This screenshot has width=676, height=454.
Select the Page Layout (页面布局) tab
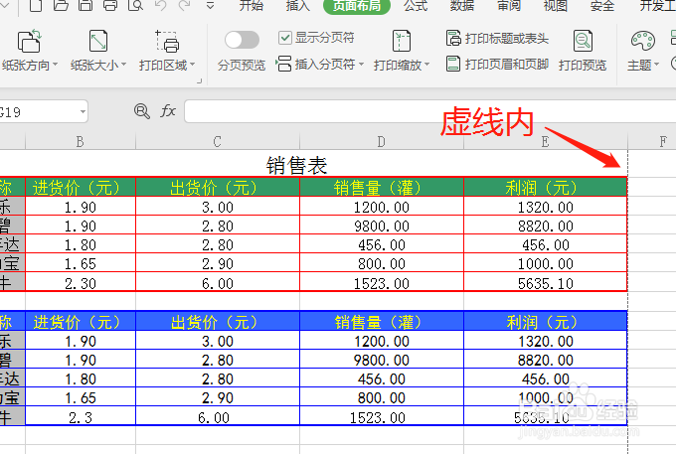[x=357, y=6]
